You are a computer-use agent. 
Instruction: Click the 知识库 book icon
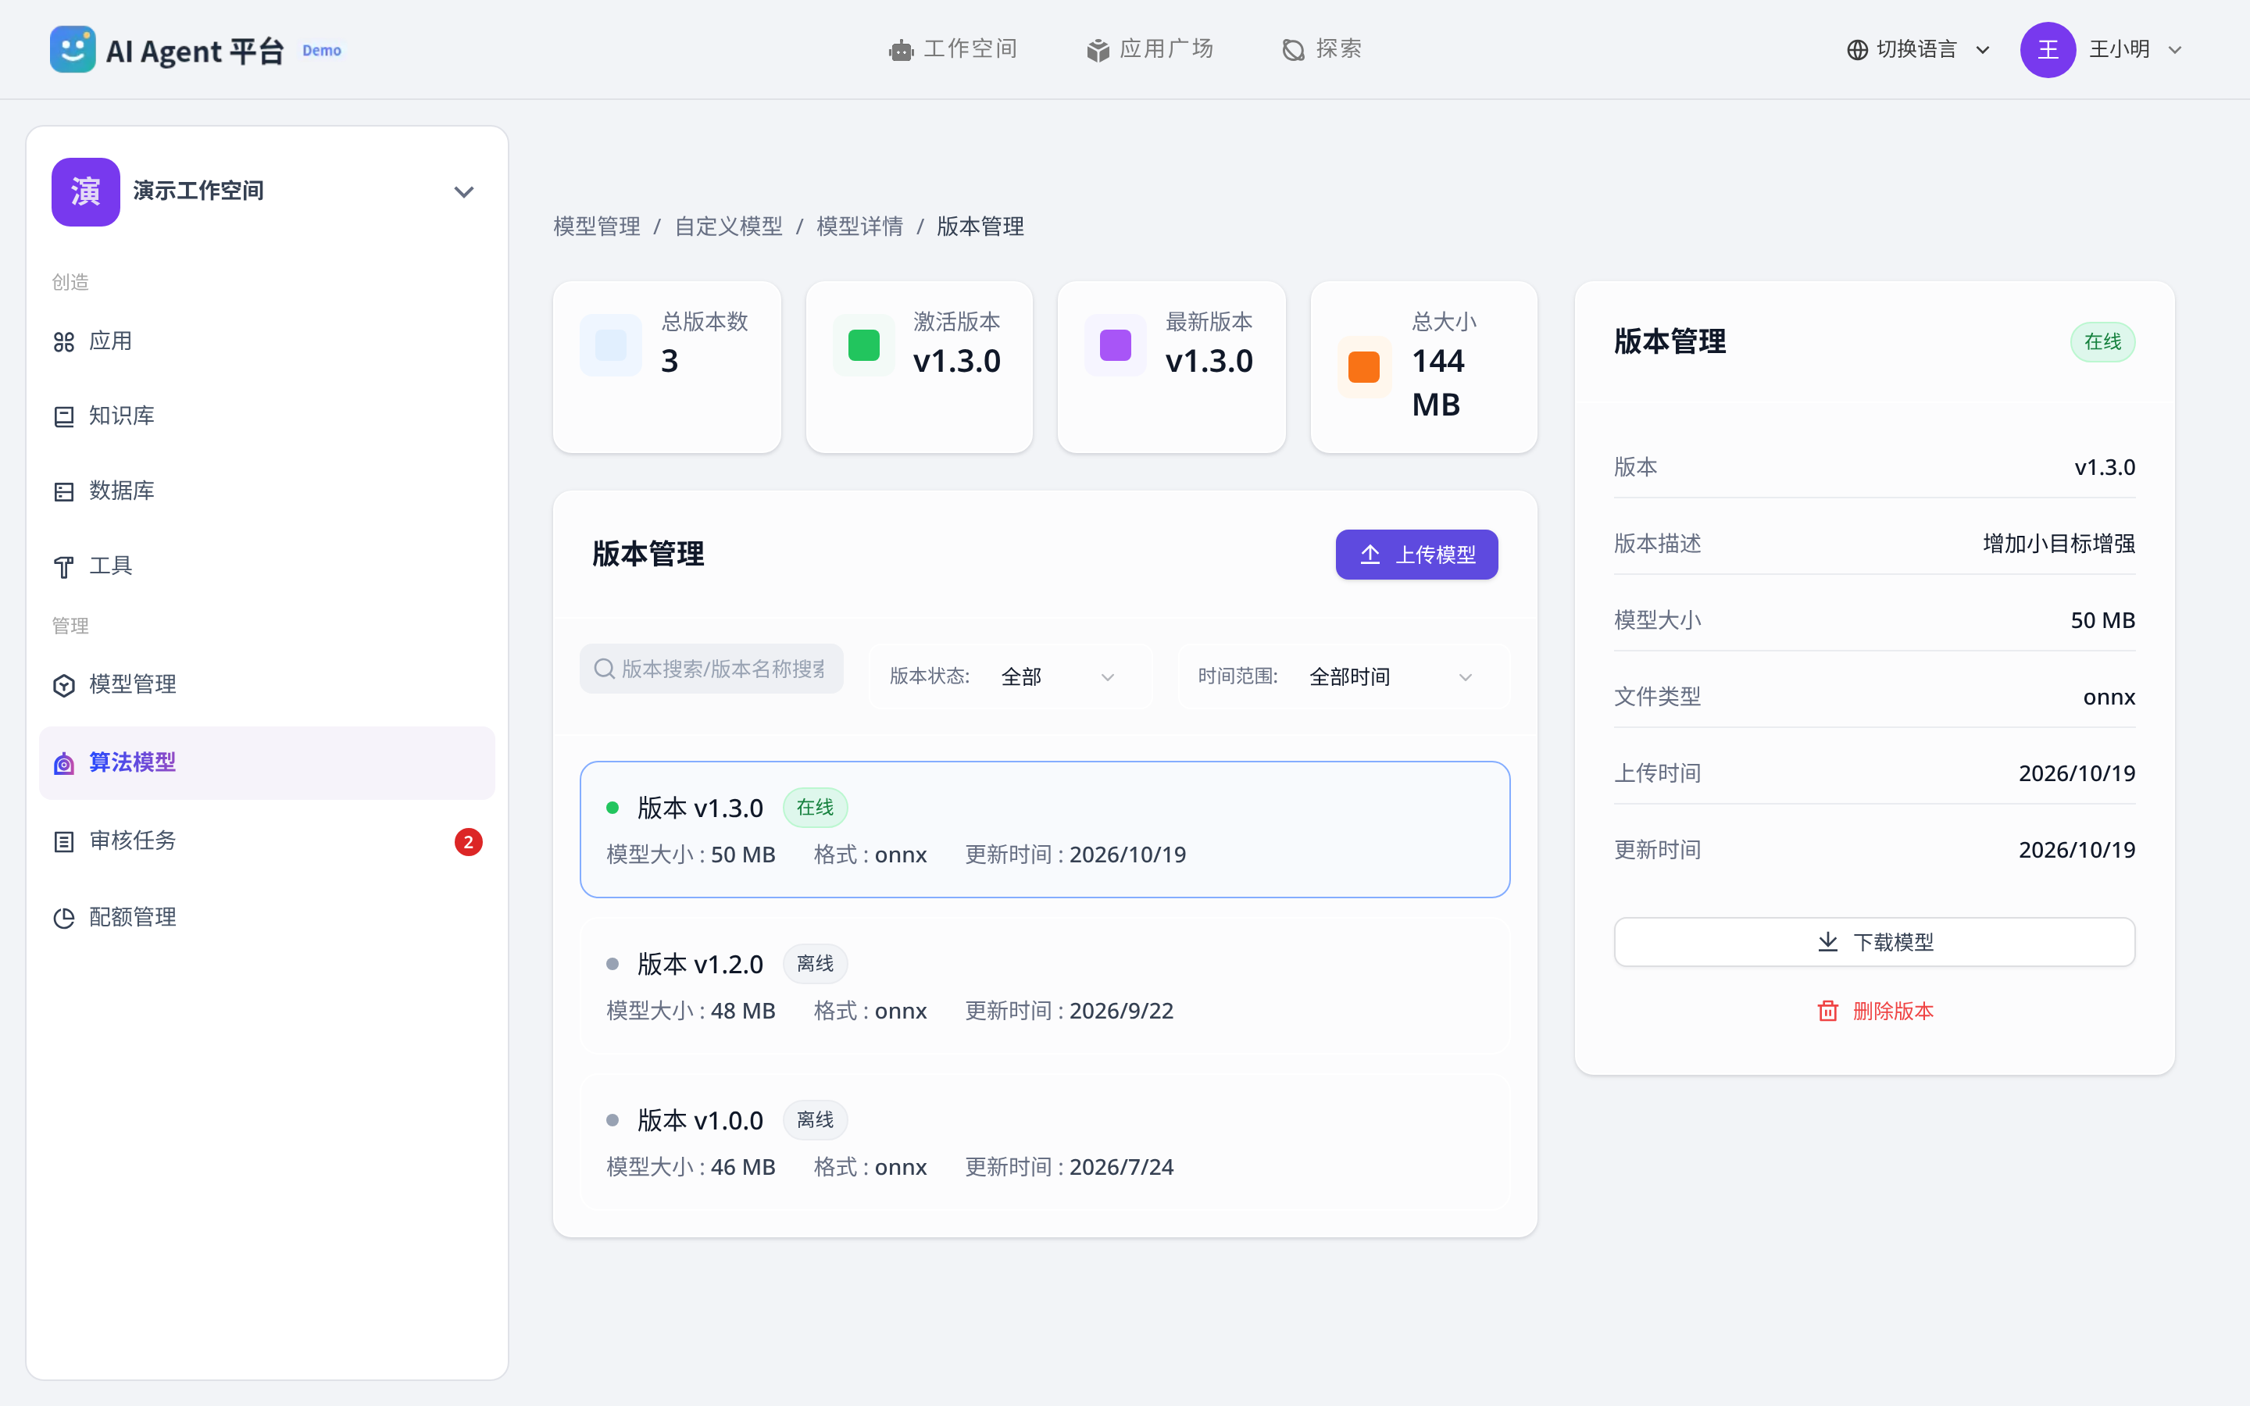(64, 416)
